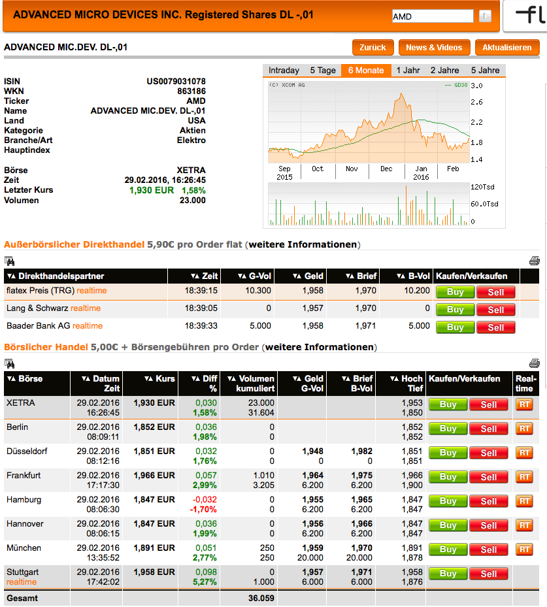Click Gesamt volume 36.059
Image resolution: width=547 pixels, height=607 pixels.
pos(261,598)
